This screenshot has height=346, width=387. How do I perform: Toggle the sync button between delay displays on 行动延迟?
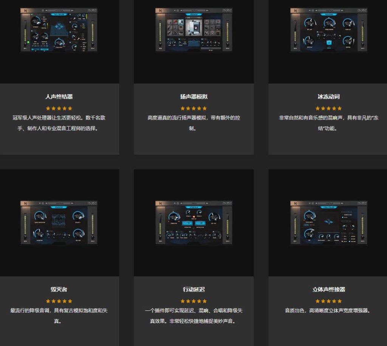(x=193, y=228)
